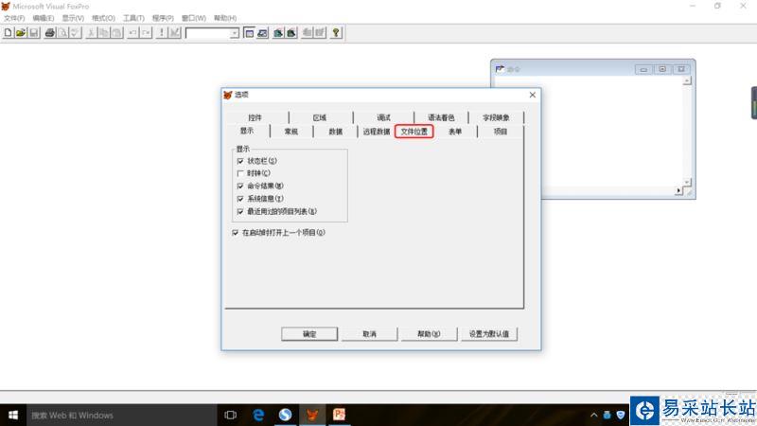Open the Data Session window toolbar icon
Screen dimensions: 757x426
coord(262,33)
